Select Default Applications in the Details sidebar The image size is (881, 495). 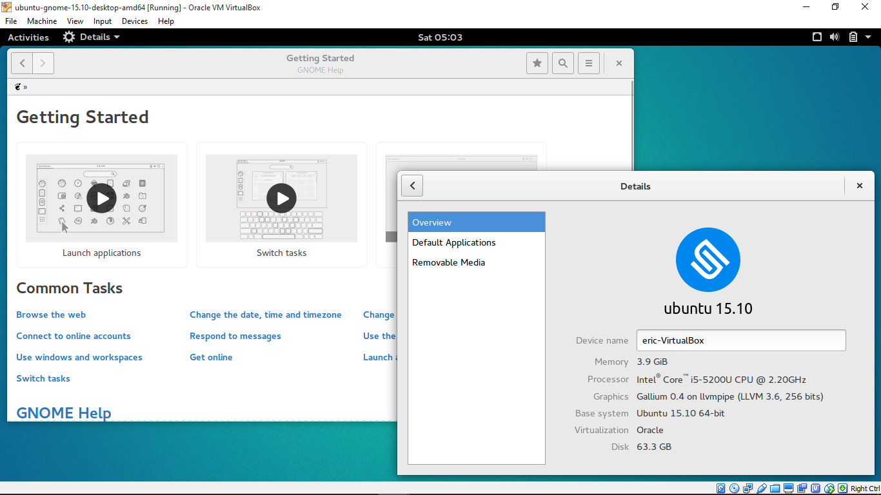[454, 242]
